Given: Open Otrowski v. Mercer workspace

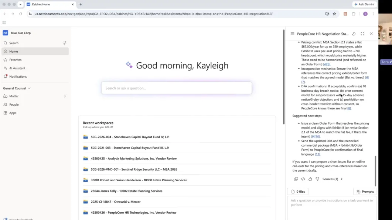Looking at the screenshot, I should coord(116,202).
